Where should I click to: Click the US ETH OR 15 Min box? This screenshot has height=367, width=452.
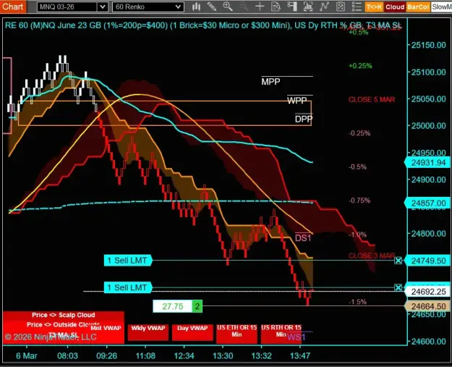tap(236, 333)
